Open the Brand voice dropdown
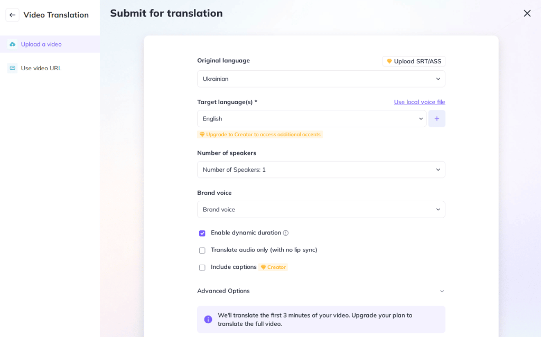Viewport: 541px width, 337px height. [321, 209]
